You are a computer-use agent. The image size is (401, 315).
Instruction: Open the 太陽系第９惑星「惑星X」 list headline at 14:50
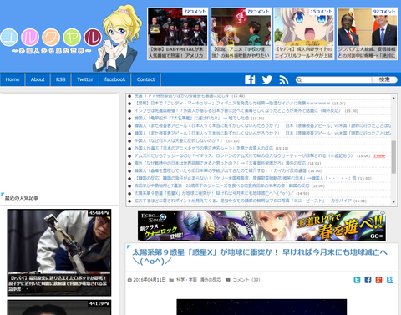coord(214,193)
